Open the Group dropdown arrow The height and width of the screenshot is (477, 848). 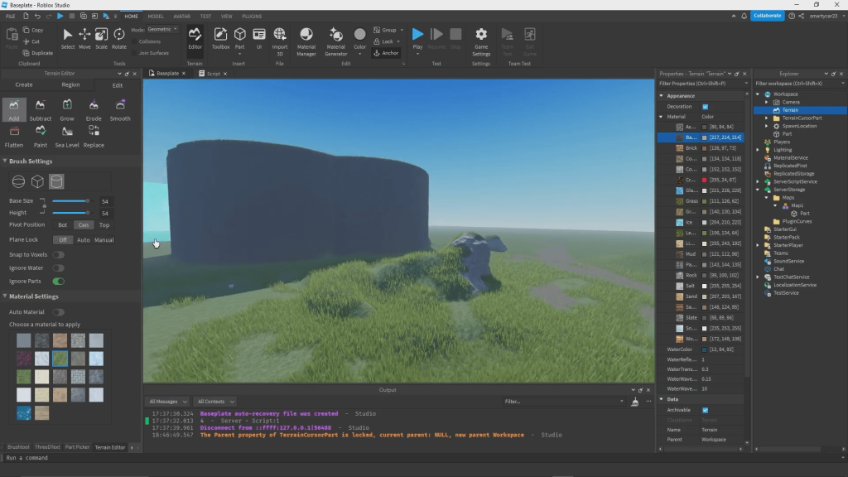click(402, 31)
